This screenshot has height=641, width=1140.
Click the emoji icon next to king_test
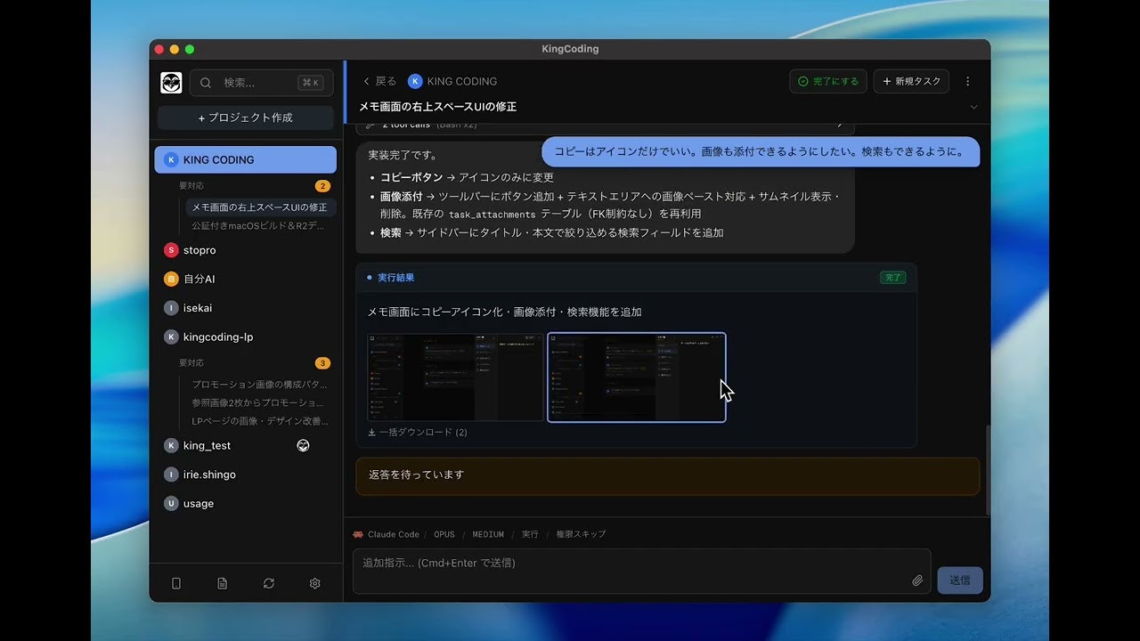point(303,445)
